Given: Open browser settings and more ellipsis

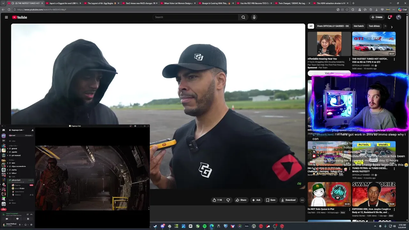Looking at the screenshot, I should (394, 10).
